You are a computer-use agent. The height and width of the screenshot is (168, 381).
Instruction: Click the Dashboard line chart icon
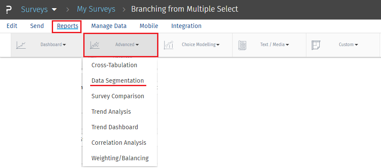tap(21, 45)
